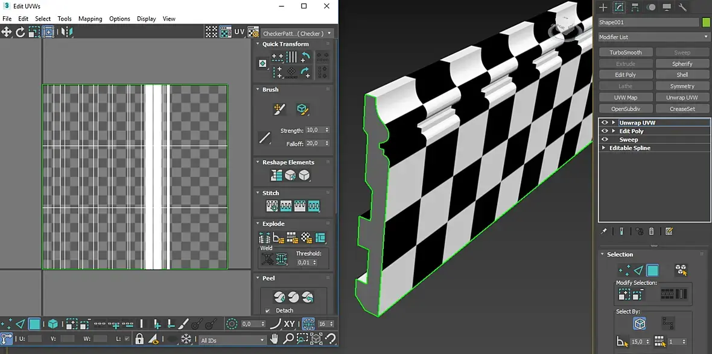Open the Create panel plus icon
Image resolution: width=712 pixels, height=354 pixels.
point(603,7)
